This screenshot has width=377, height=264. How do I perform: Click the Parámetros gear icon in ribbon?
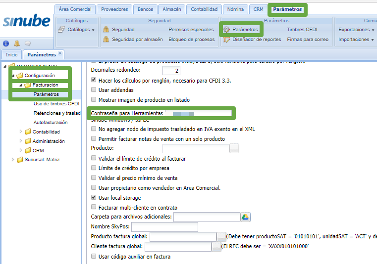227,30
